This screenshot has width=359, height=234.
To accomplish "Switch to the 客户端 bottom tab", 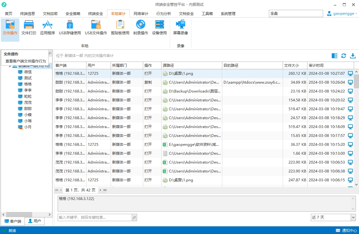I will [x=13, y=221].
